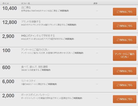Open ご利用規約 link under ブランドを体験する

(71, 25)
